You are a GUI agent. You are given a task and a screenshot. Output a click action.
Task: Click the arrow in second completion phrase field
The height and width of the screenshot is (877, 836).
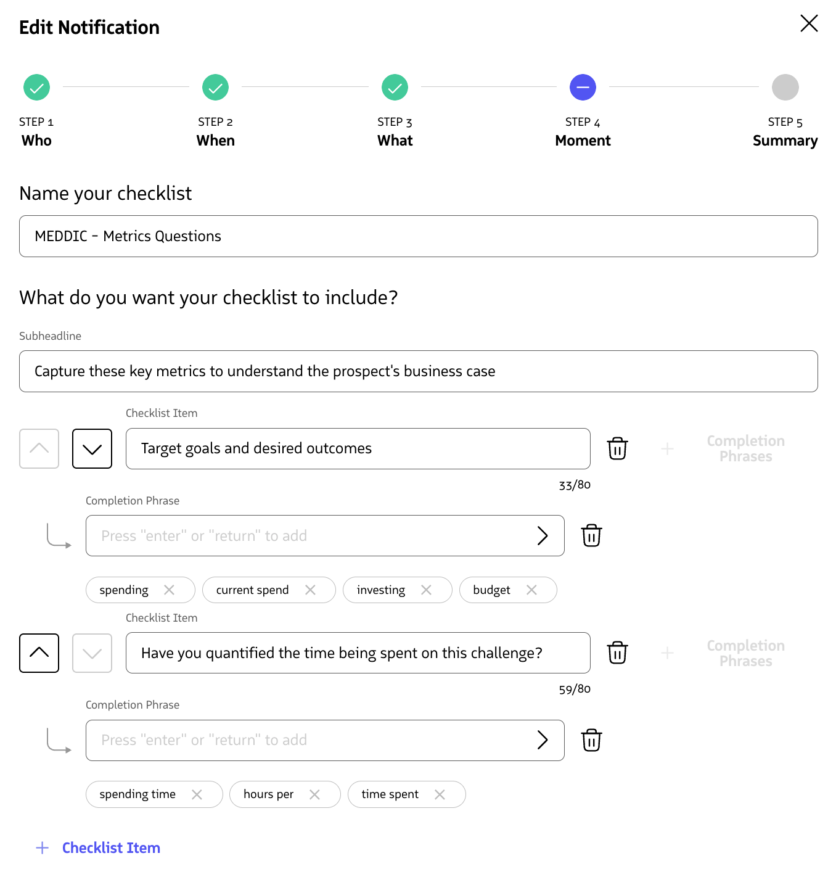(x=543, y=740)
